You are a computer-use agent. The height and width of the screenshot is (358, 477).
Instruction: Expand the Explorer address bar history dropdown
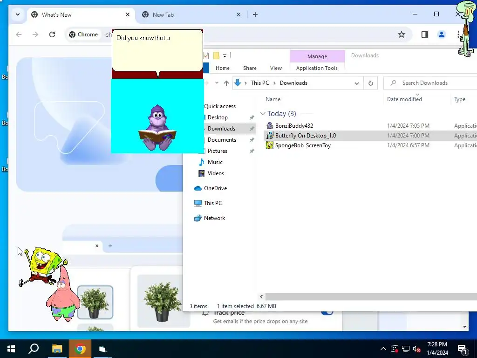[x=356, y=83]
